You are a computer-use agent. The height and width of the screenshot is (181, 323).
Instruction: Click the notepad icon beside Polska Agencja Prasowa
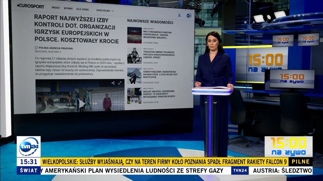click(x=36, y=48)
